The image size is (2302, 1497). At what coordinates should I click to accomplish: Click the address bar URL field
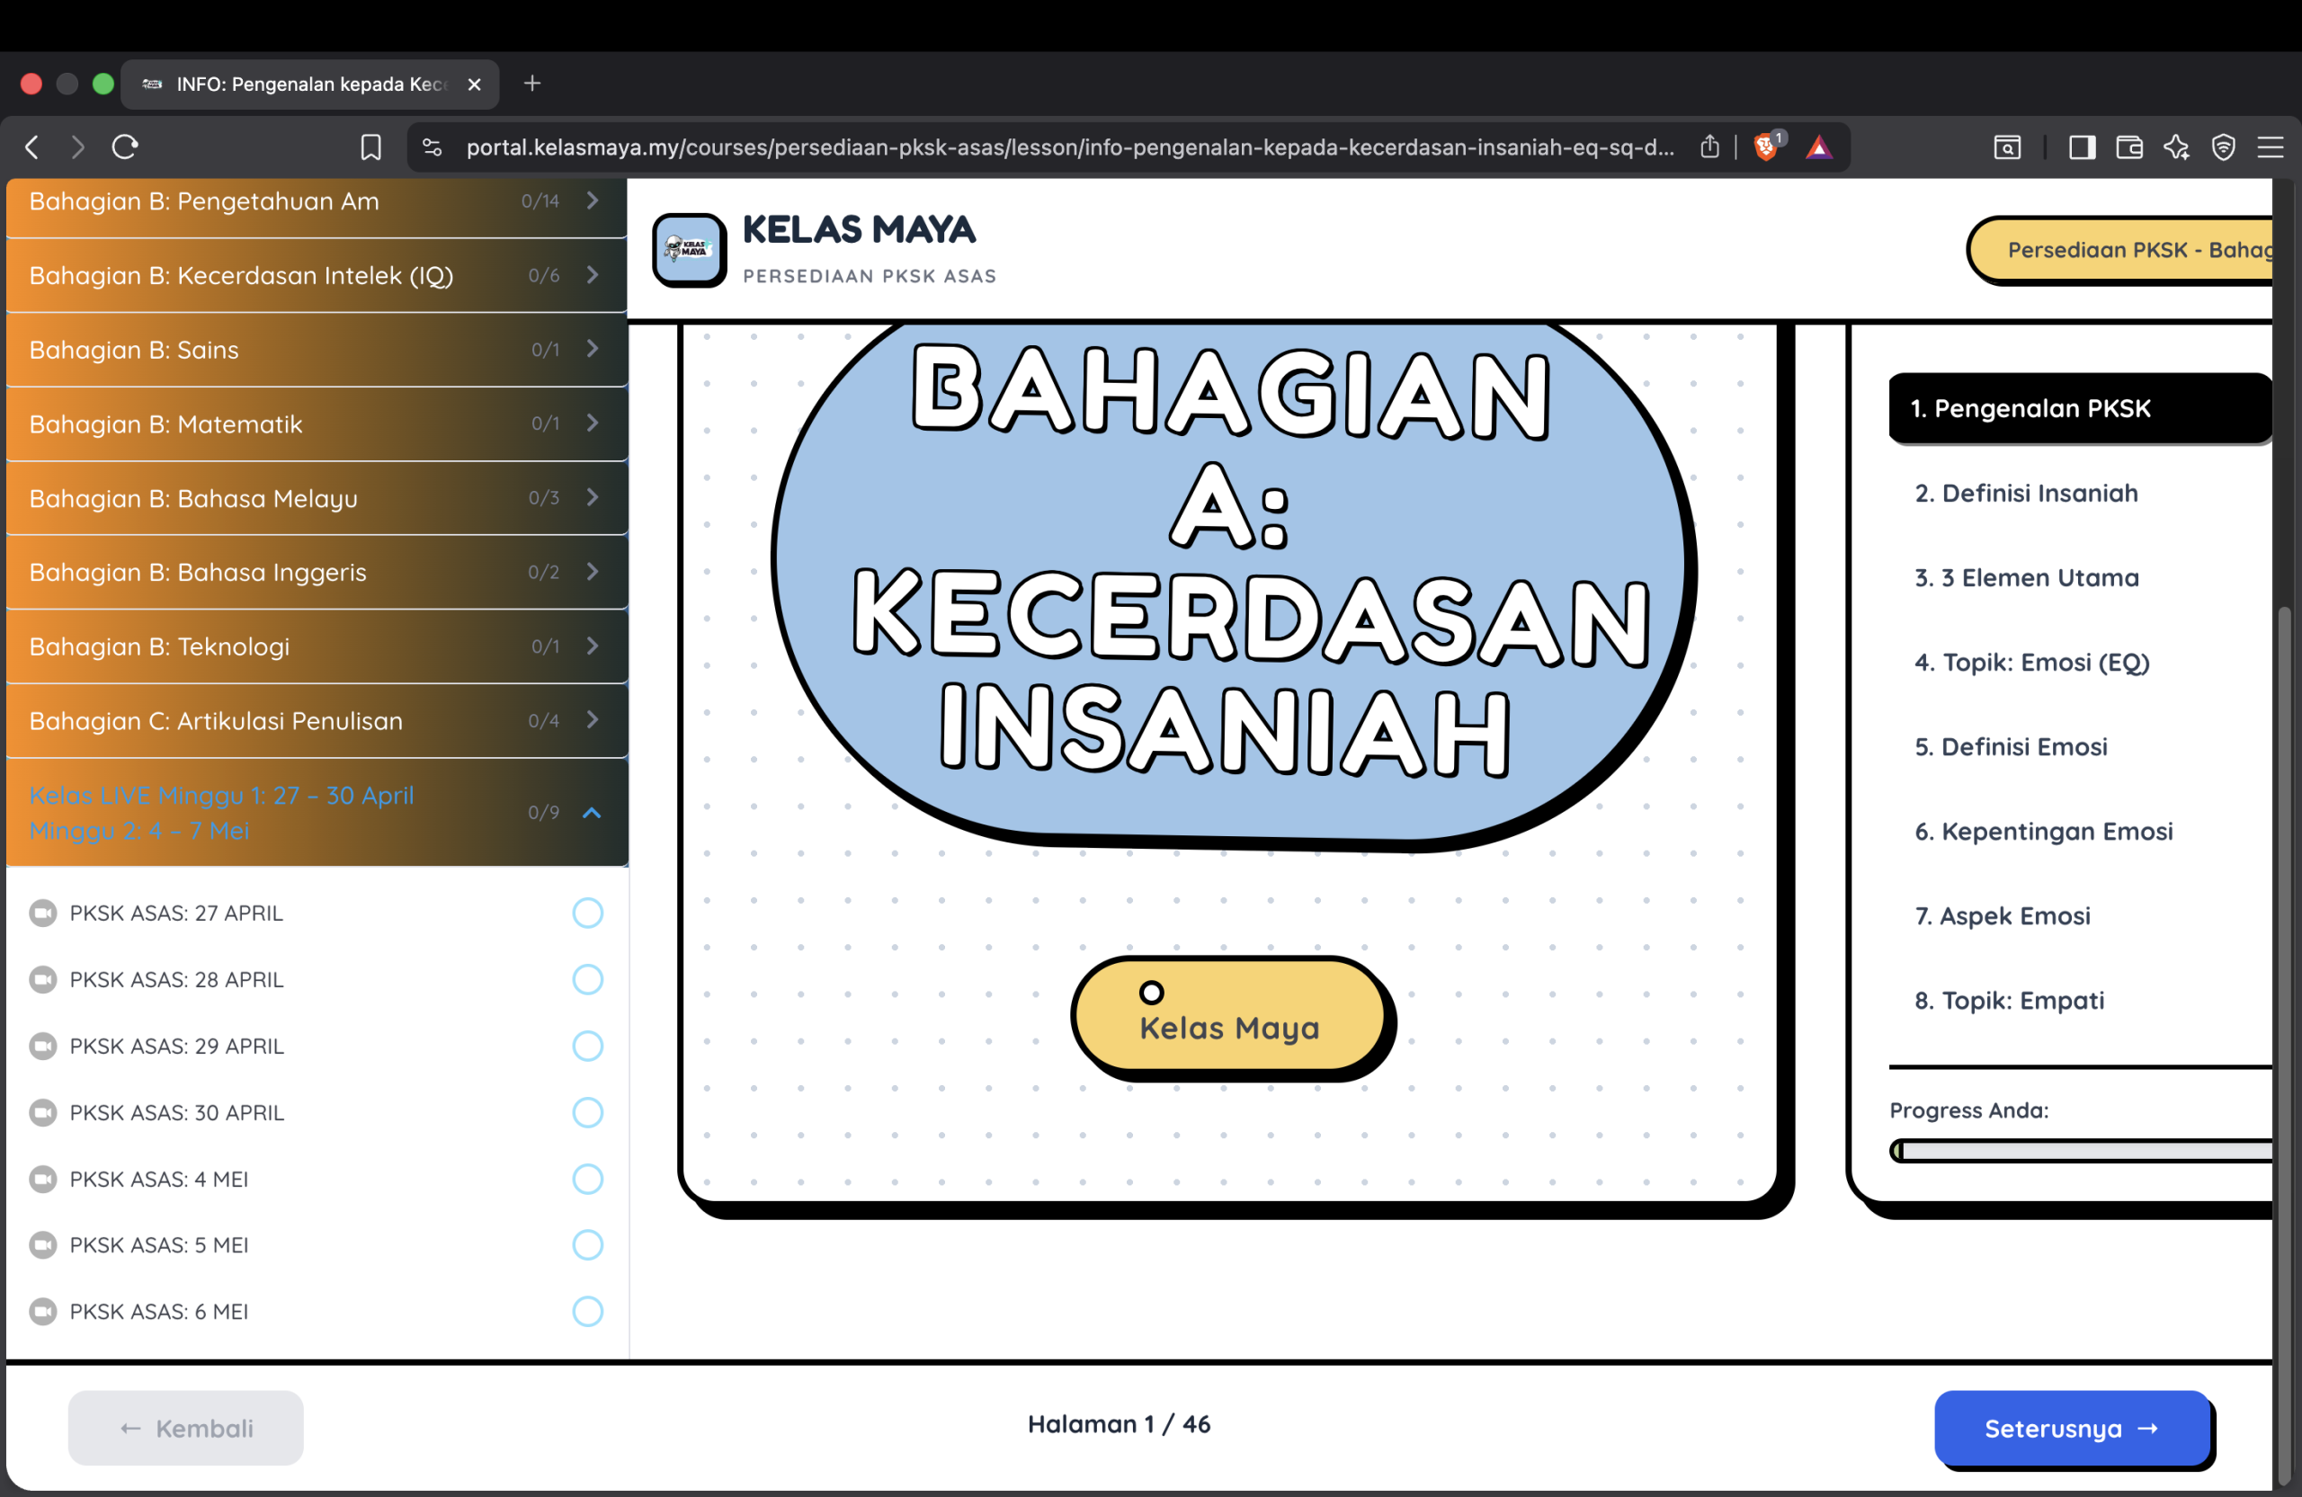click(1064, 147)
